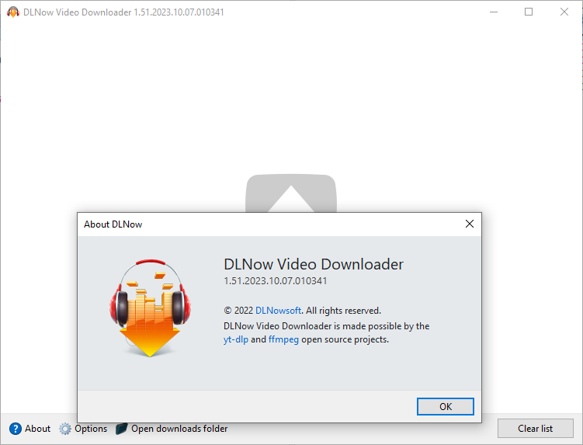
Task: Click the DLNow app icon in the title bar
Action: point(13,12)
